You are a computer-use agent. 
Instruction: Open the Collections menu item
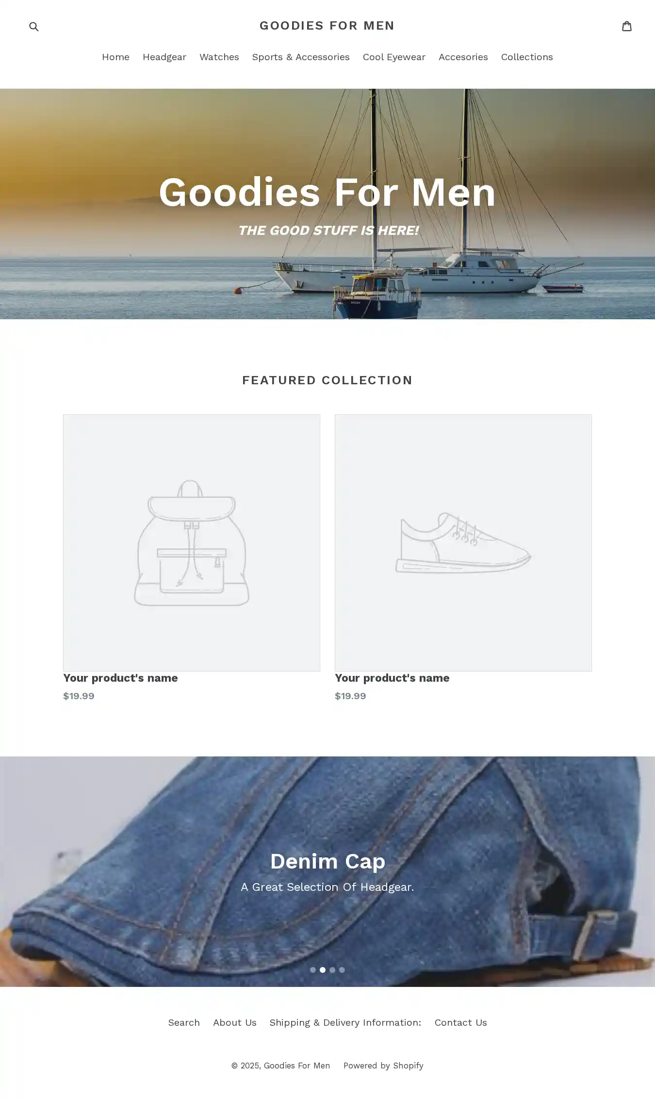527,57
